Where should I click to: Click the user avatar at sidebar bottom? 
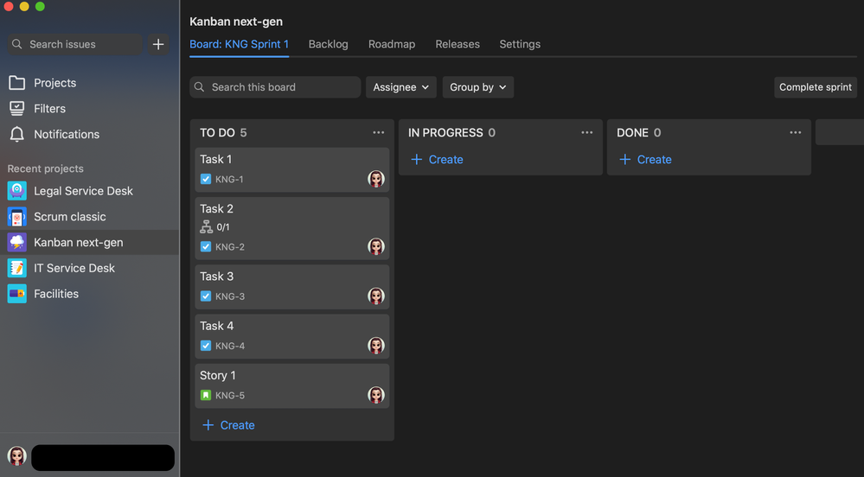pos(17,456)
